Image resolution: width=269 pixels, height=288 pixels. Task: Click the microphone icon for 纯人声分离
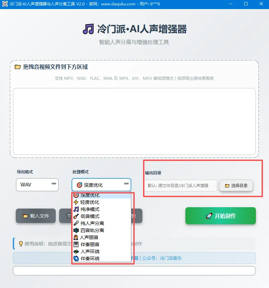click(76, 223)
